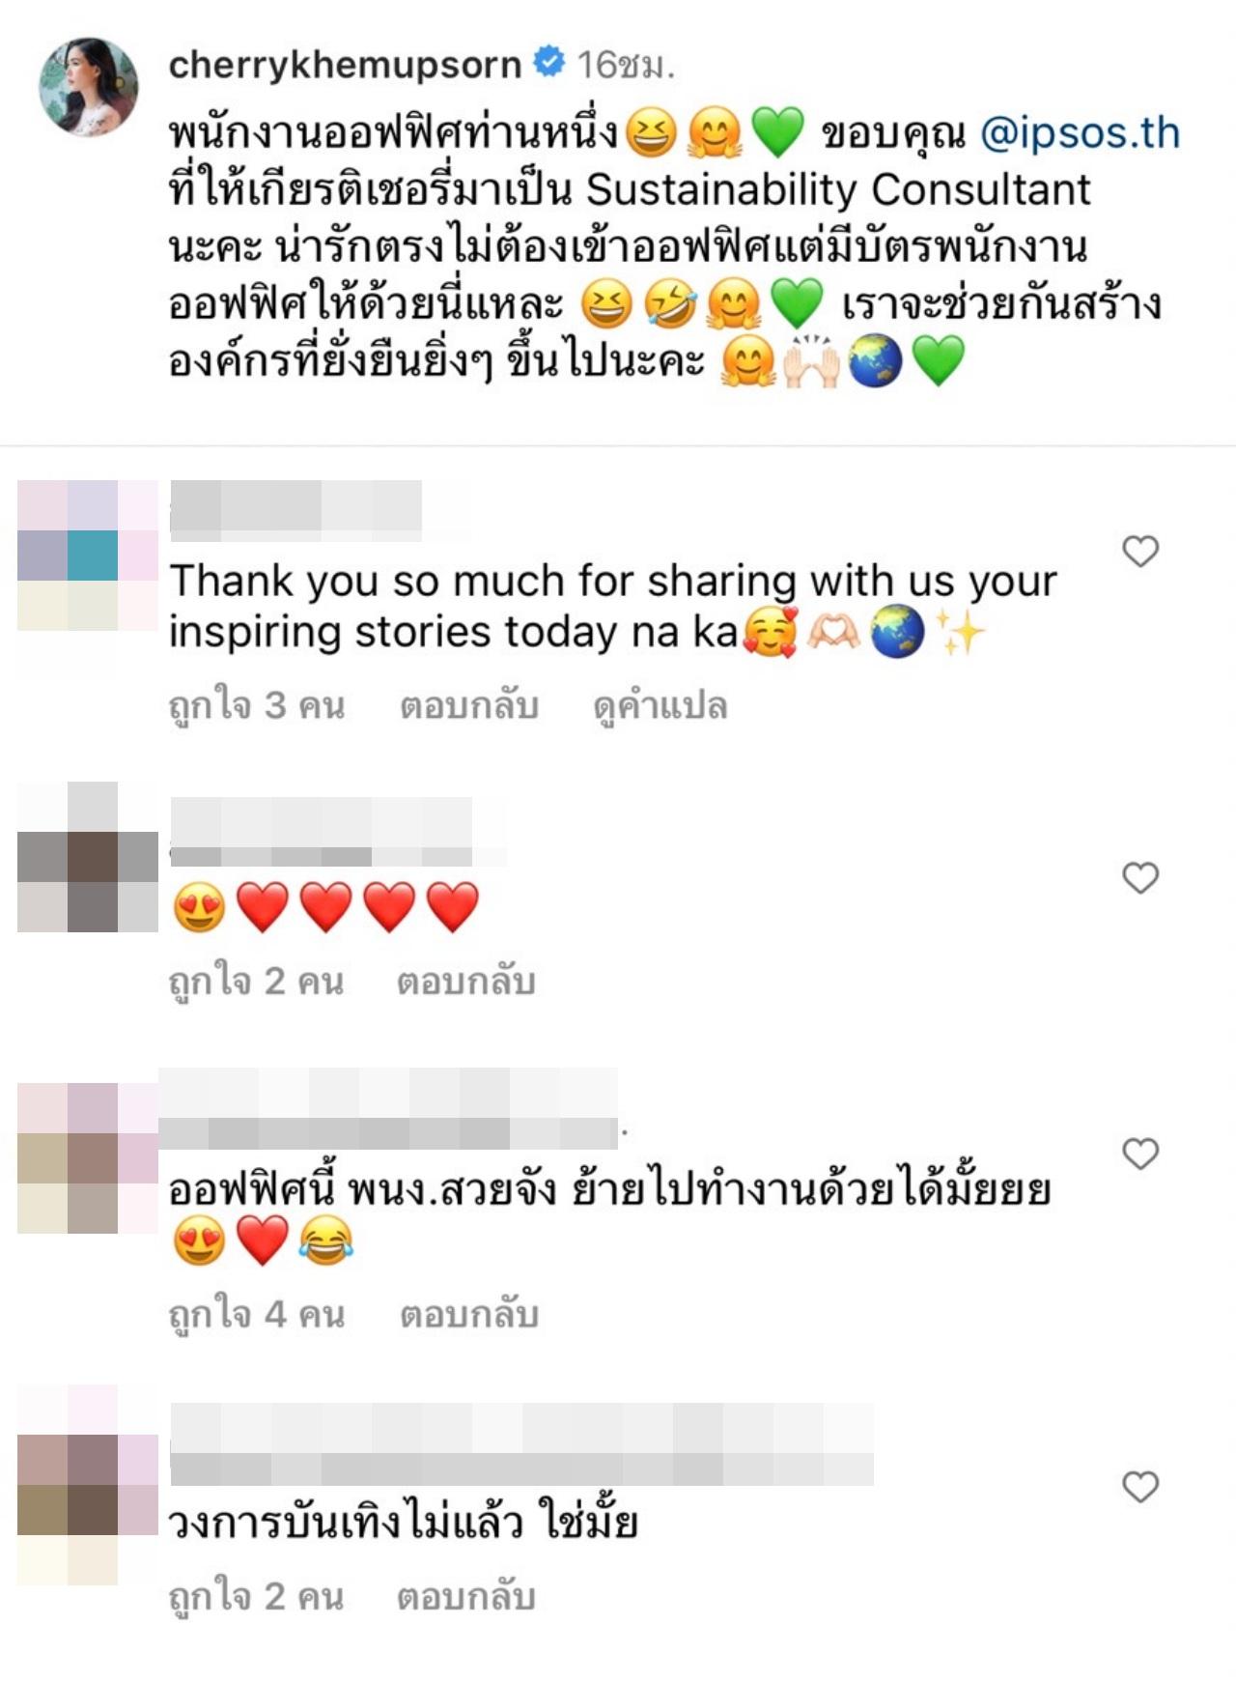Reply to the comment with 4 likes
Viewport: 1236px width, 1682px height.
(x=469, y=1315)
